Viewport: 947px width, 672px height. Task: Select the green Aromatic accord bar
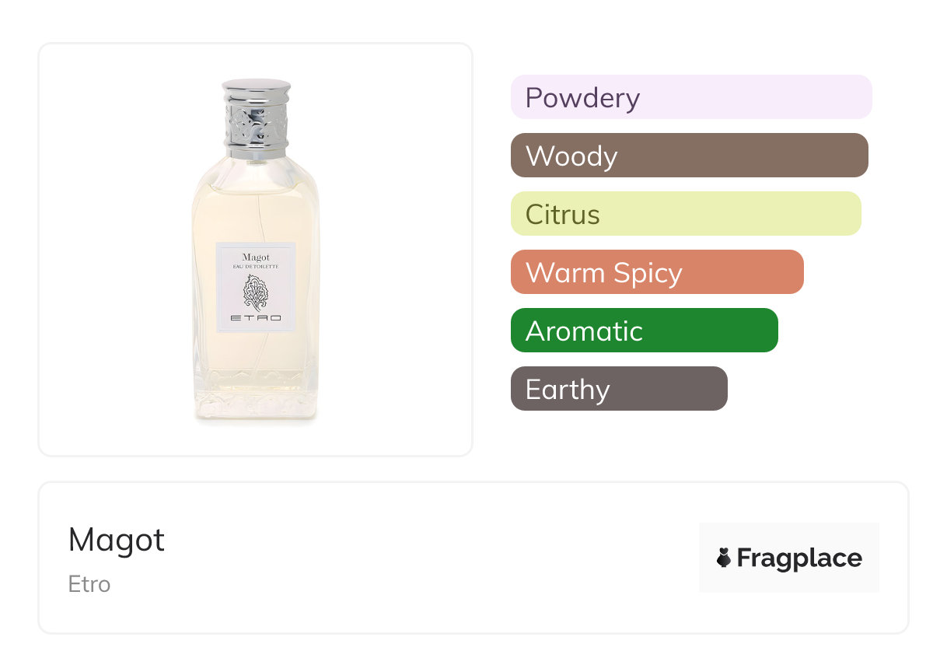click(x=644, y=331)
